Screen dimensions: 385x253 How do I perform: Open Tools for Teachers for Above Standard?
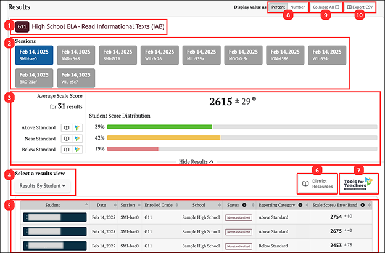coord(76,127)
